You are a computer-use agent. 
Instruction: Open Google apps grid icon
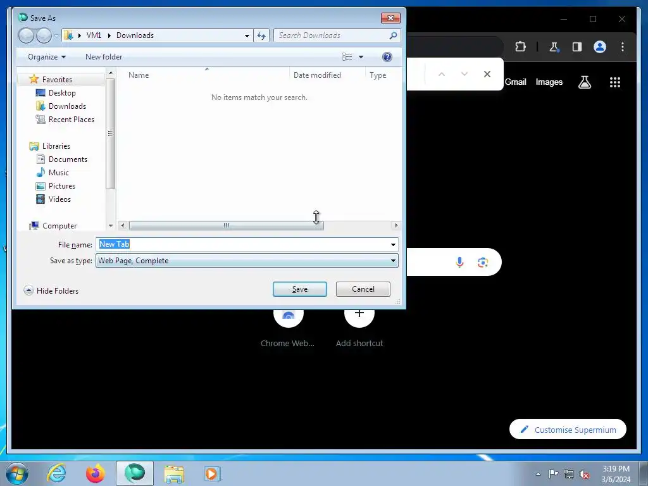coord(615,82)
